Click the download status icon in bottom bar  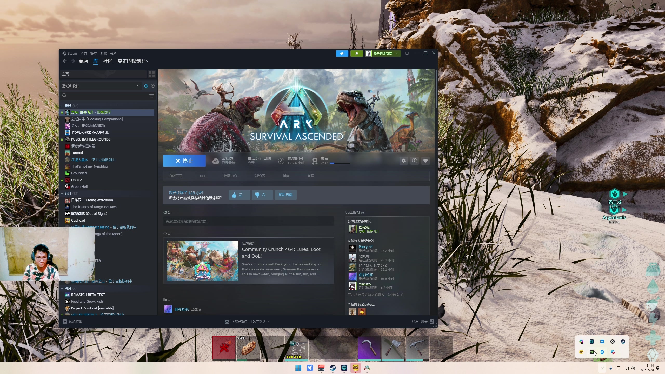click(x=227, y=322)
